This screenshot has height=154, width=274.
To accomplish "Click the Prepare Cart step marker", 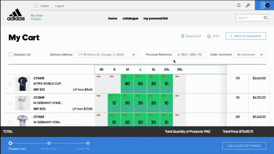I will (10, 143).
